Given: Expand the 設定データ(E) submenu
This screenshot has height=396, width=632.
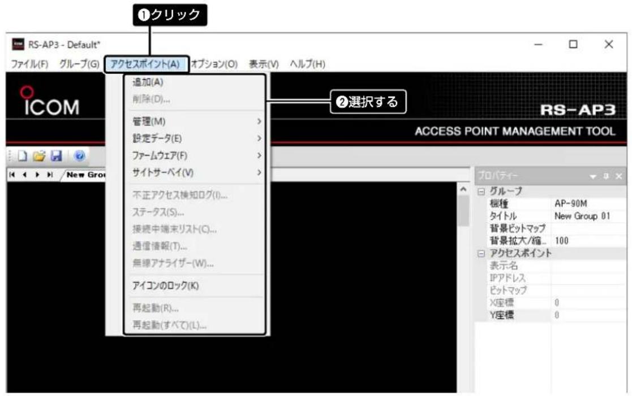Looking at the screenshot, I should pos(197,138).
